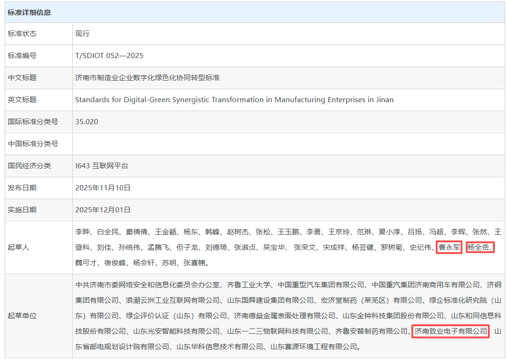Click 齐鲁工业大学 in the drafting units
The width and height of the screenshot is (508, 359).
[x=249, y=285]
